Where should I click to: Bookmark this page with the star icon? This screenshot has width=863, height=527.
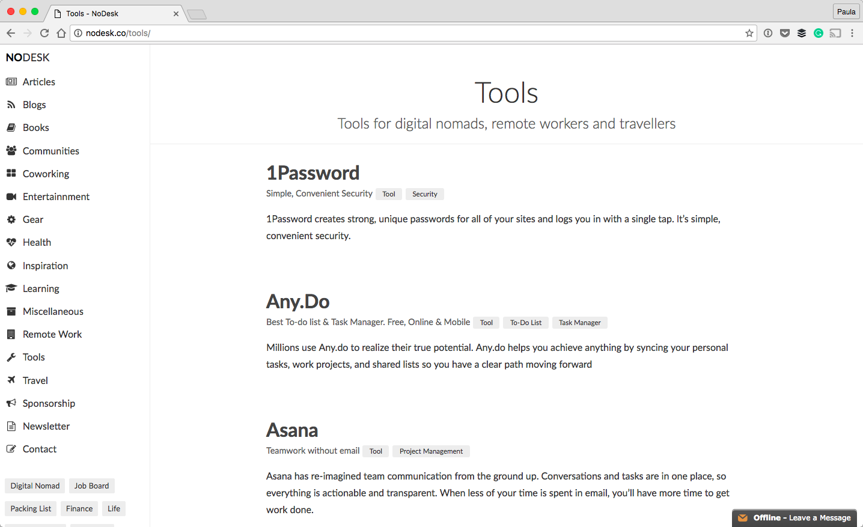(749, 33)
